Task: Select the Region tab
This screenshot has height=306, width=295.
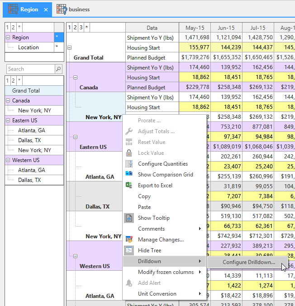Action: tap(28, 9)
